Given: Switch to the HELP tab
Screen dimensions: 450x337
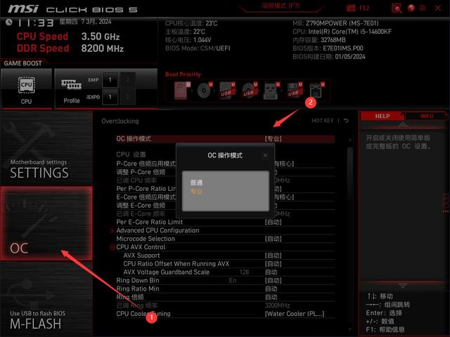Looking at the screenshot, I should click(382, 116).
